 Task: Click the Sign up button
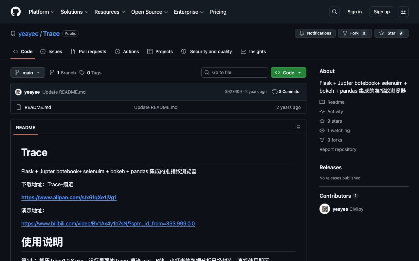(x=382, y=12)
